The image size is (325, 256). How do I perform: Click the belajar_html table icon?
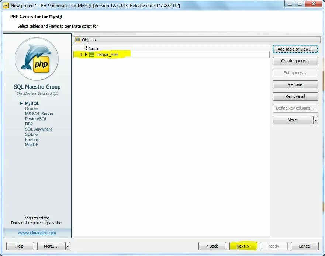[x=91, y=55]
